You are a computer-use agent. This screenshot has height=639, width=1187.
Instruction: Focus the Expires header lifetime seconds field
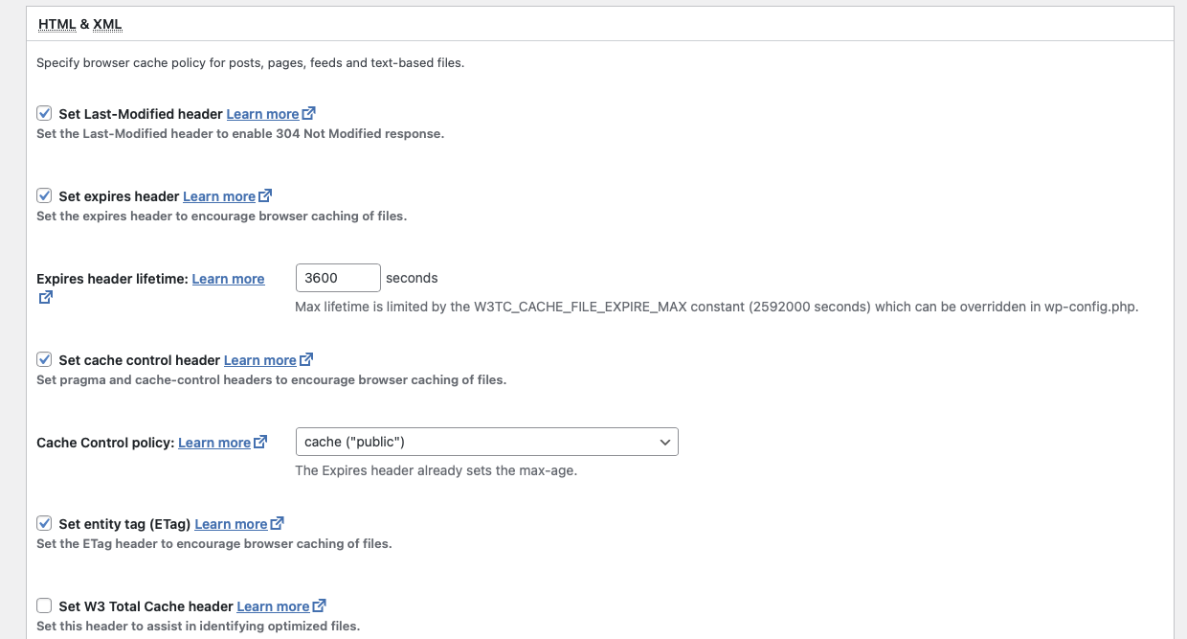(x=338, y=278)
